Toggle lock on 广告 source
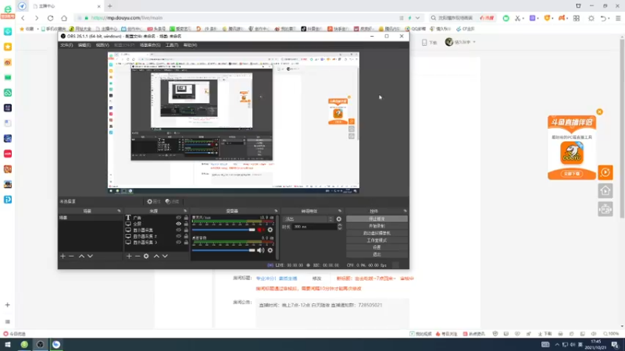Screen dimensions: 625x351 point(186,218)
